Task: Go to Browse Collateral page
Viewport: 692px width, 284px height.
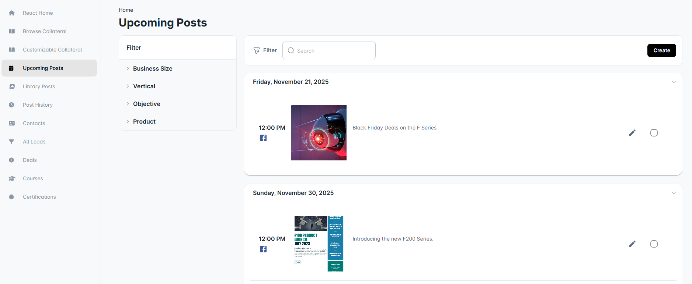Action: pos(45,31)
